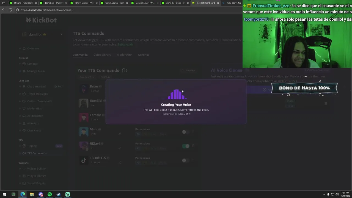Open Clip Command in the Chat Bot section

coord(36,86)
